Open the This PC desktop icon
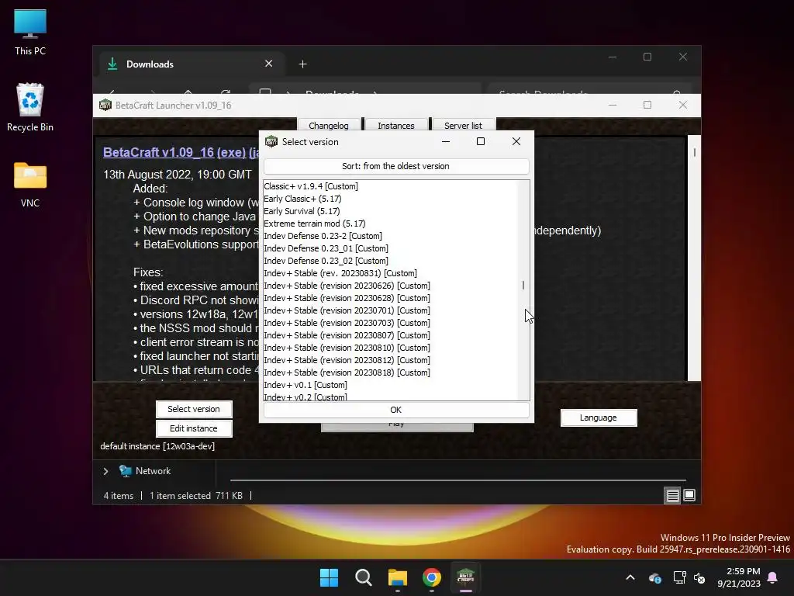Viewport: 794px width, 596px height. click(x=30, y=32)
